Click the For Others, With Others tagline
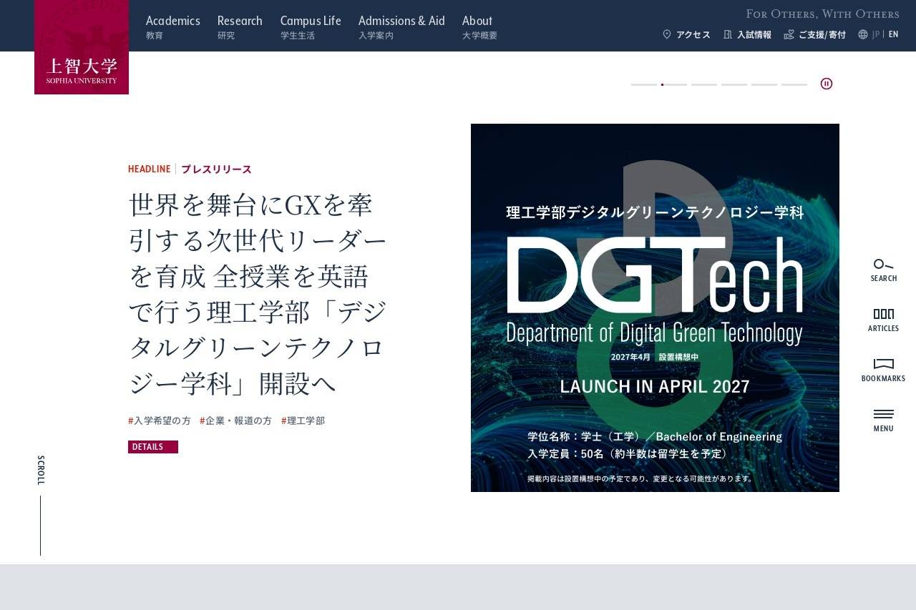Viewport: 916px width, 610px height. [822, 14]
